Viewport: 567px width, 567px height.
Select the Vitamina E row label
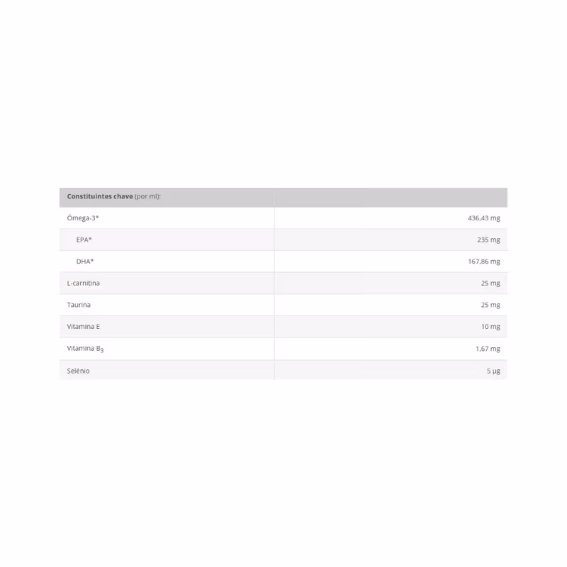click(83, 327)
